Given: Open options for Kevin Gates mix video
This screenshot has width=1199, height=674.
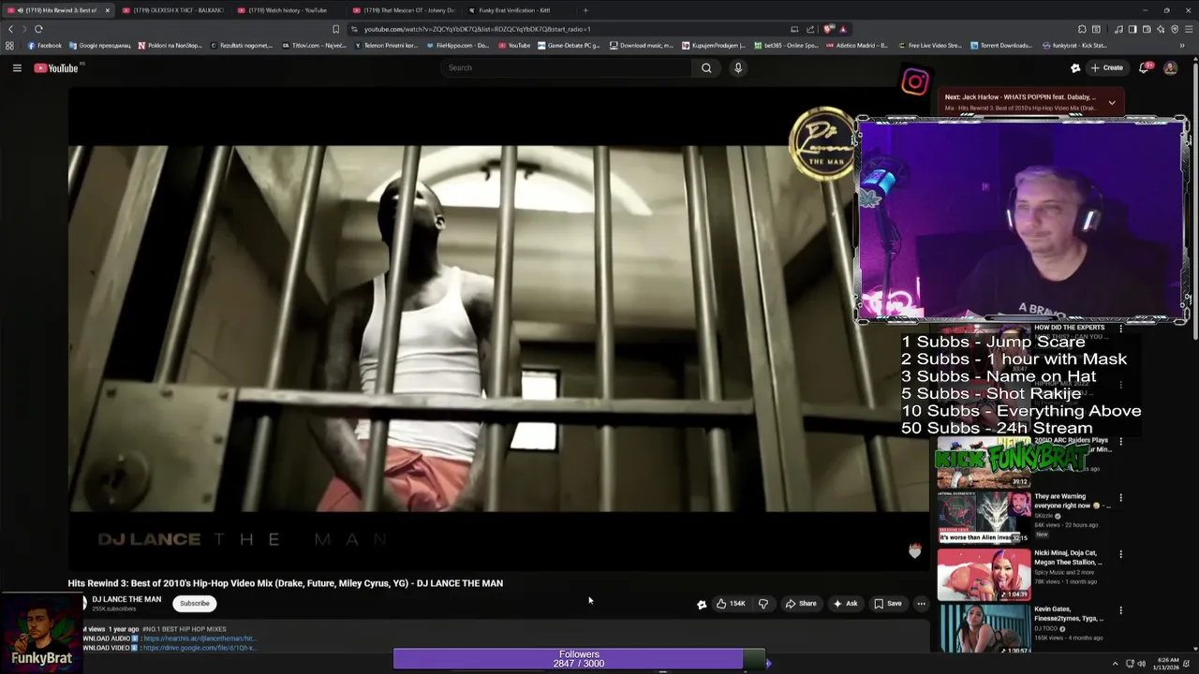Looking at the screenshot, I should (x=1120, y=610).
